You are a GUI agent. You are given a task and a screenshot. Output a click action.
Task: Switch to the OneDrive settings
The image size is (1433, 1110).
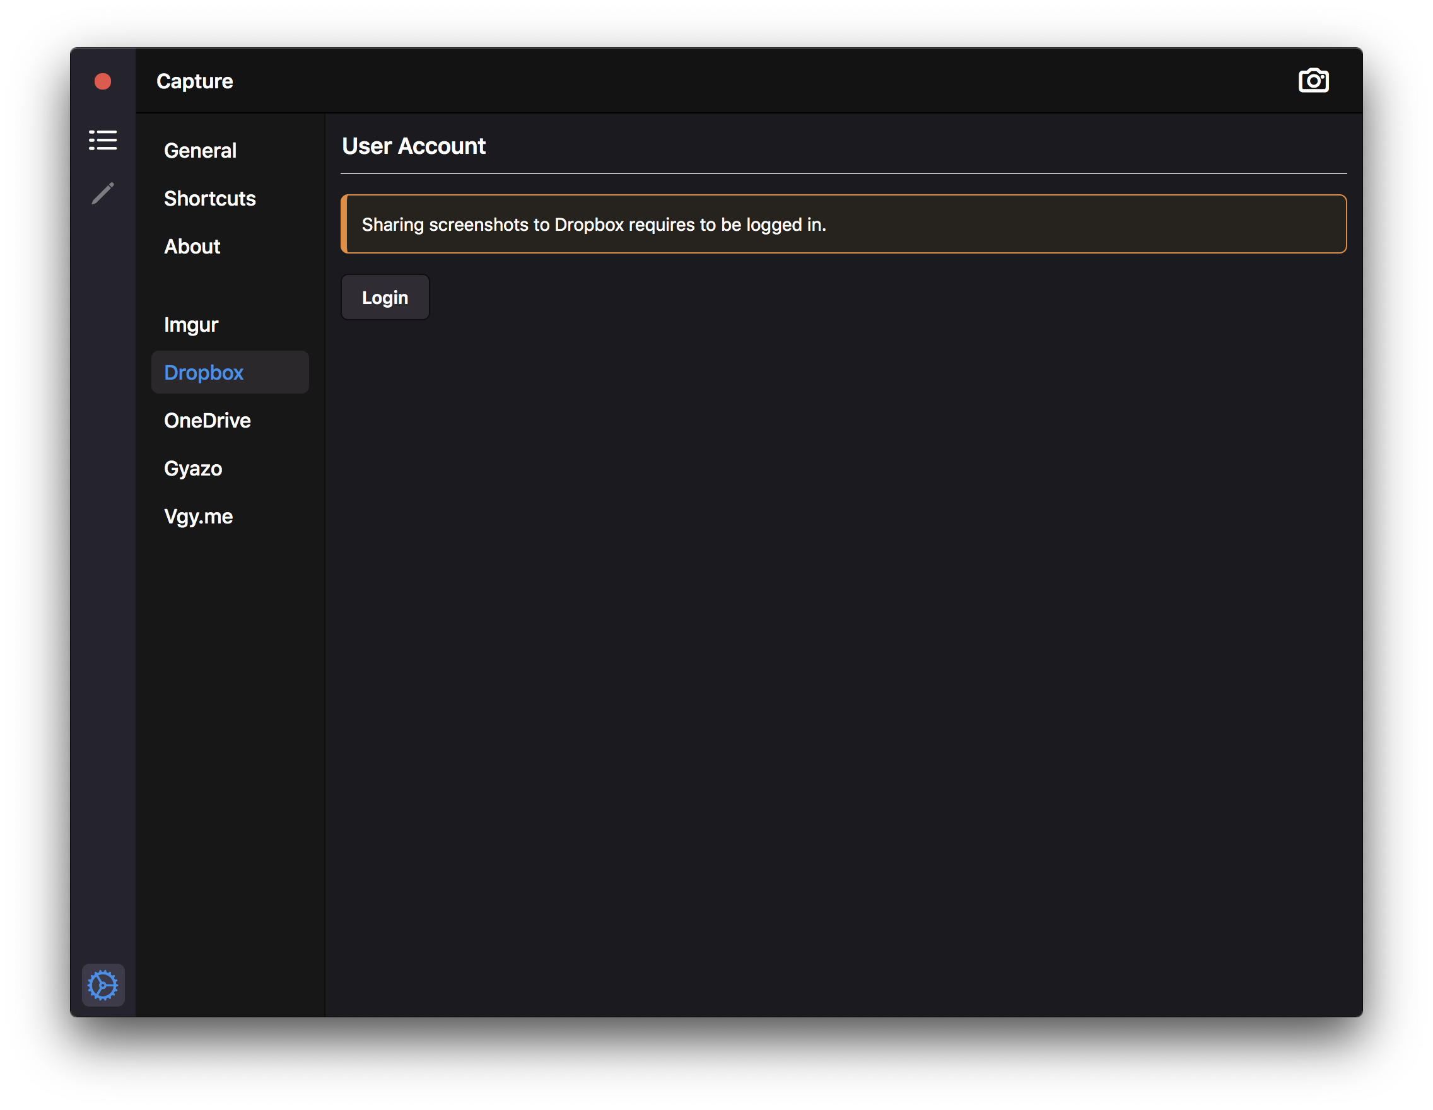[x=208, y=421]
